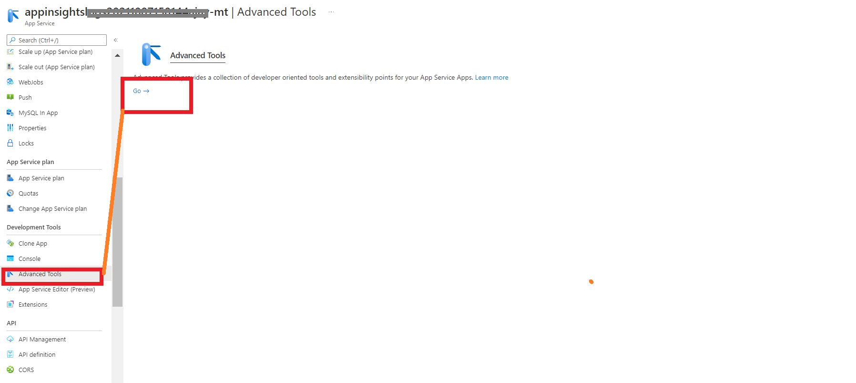
Task: Click the large Advanced Tools logo
Action: pos(152,54)
